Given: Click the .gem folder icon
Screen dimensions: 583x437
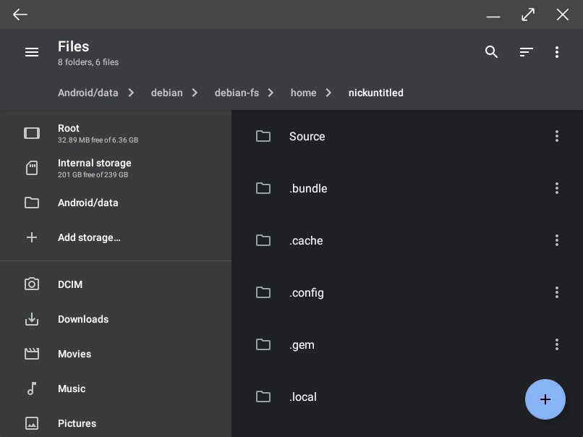Looking at the screenshot, I should pyautogui.click(x=263, y=344).
